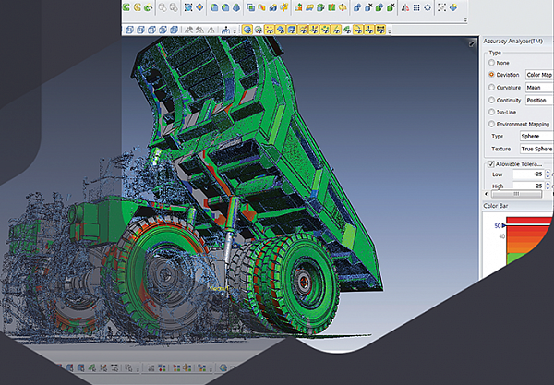Select the Iso-Line radio button
Image resolution: width=554 pixels, height=385 pixels.
[491, 111]
